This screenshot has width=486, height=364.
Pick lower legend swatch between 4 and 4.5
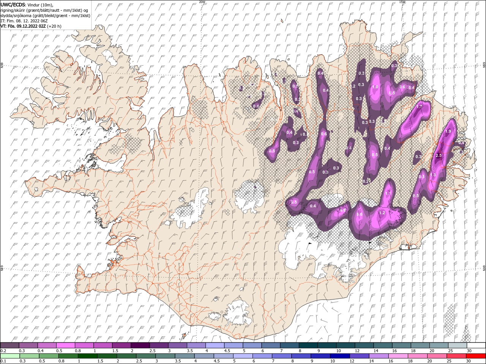204,356
